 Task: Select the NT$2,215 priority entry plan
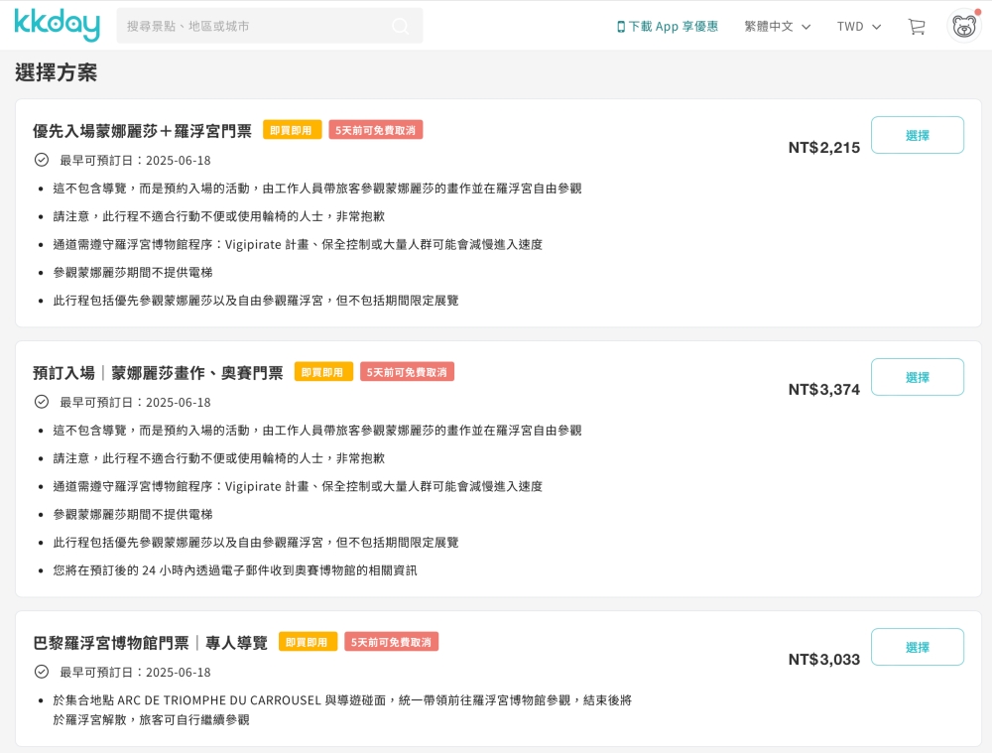[917, 135]
